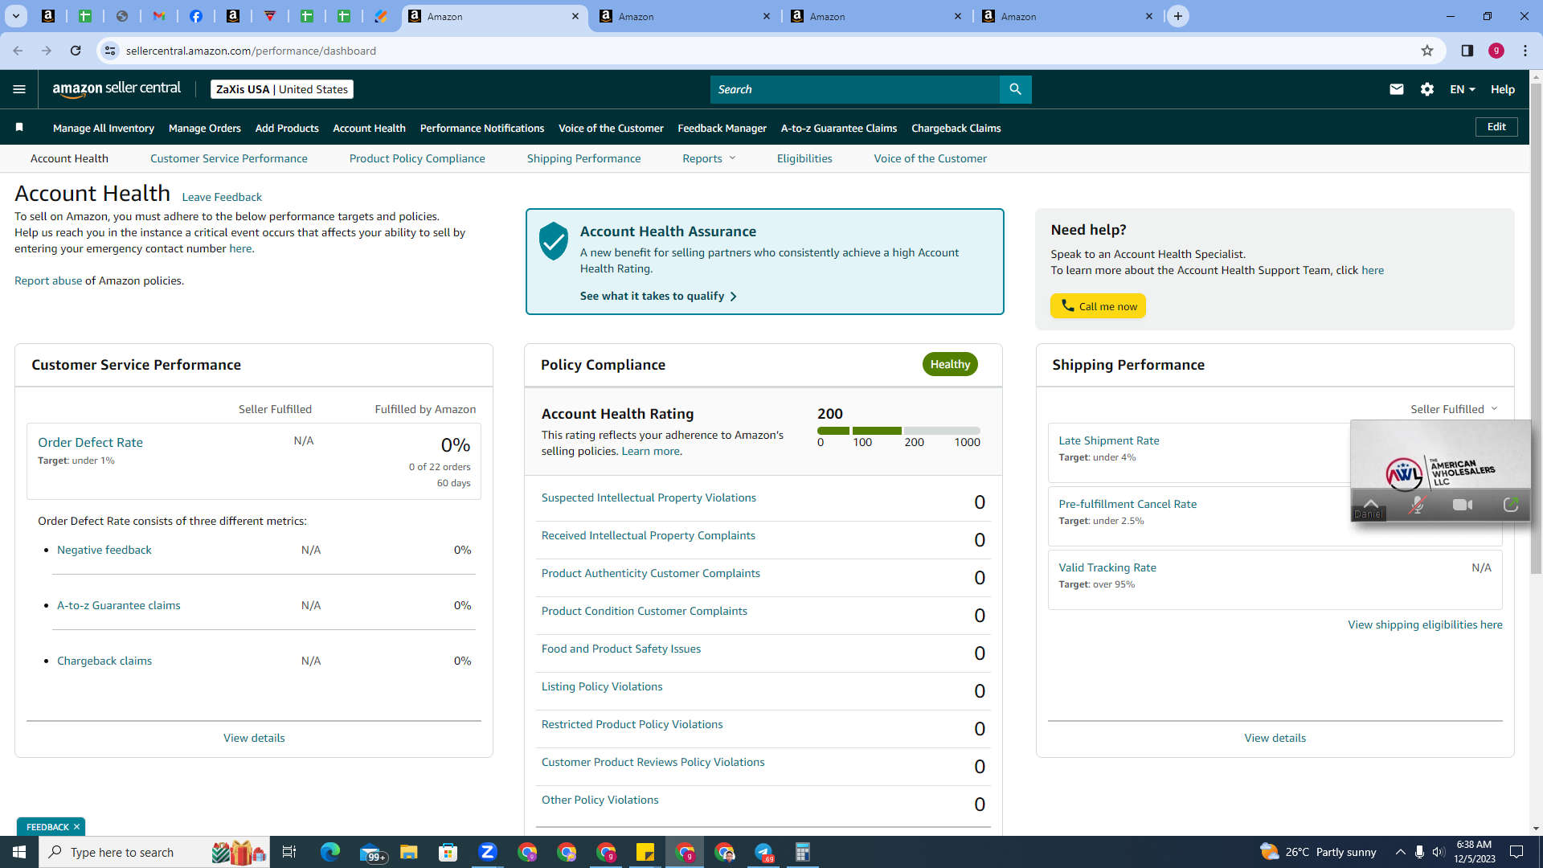Screen dimensions: 1543x868
Task: Open the Order Defect Rate link
Action: click(91, 442)
